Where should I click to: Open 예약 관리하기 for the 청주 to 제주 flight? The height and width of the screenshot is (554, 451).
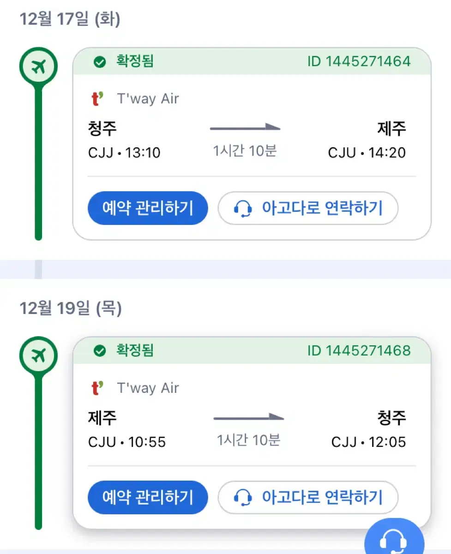tap(148, 208)
